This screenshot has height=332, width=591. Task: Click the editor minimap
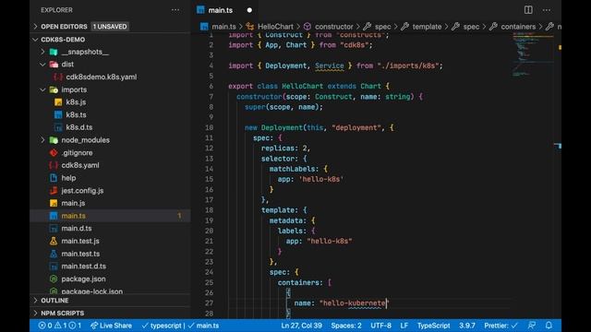click(x=532, y=54)
